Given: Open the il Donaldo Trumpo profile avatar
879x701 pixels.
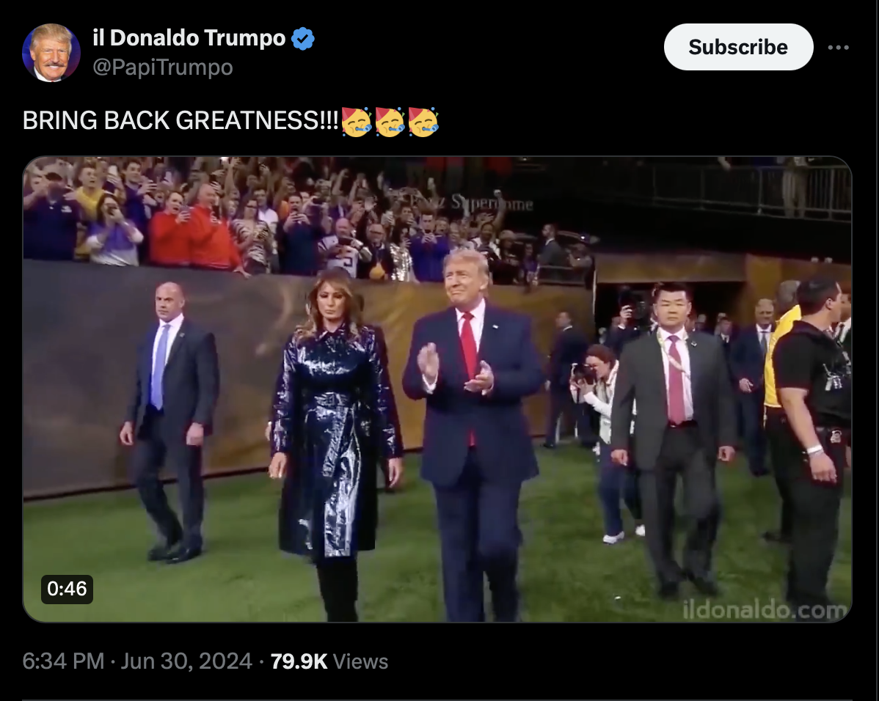Looking at the screenshot, I should 51,53.
